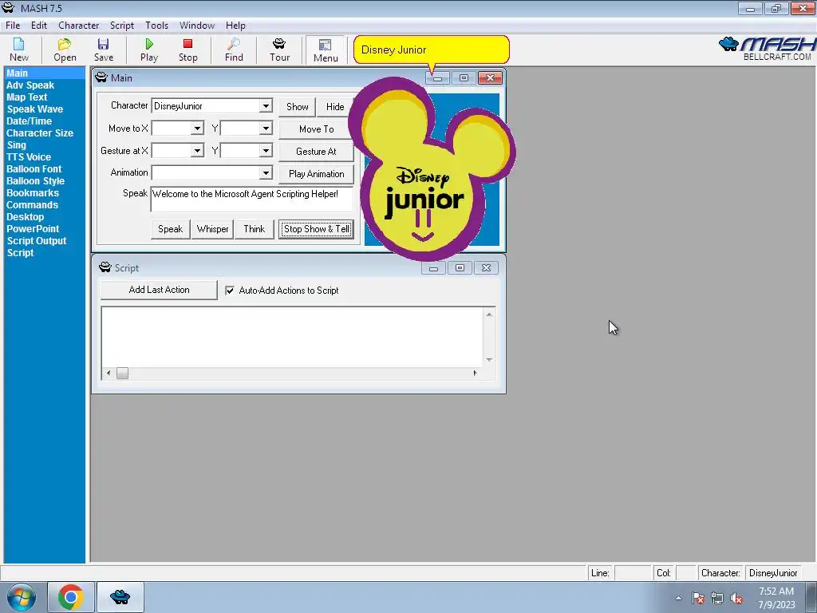The image size is (817, 613).
Task: Select Sing in sidebar
Action: click(16, 145)
